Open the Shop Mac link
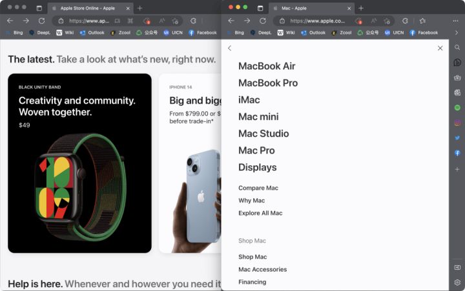Image resolution: width=465 pixels, height=291 pixels. click(253, 257)
